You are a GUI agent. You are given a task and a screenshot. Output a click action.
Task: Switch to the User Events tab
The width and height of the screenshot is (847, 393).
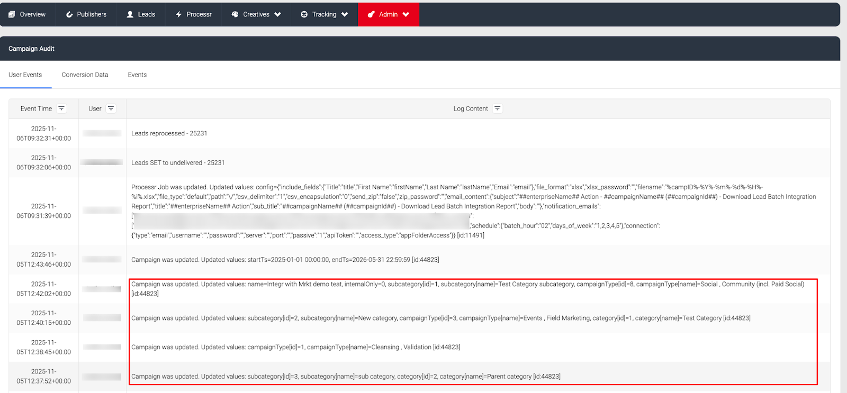point(25,75)
